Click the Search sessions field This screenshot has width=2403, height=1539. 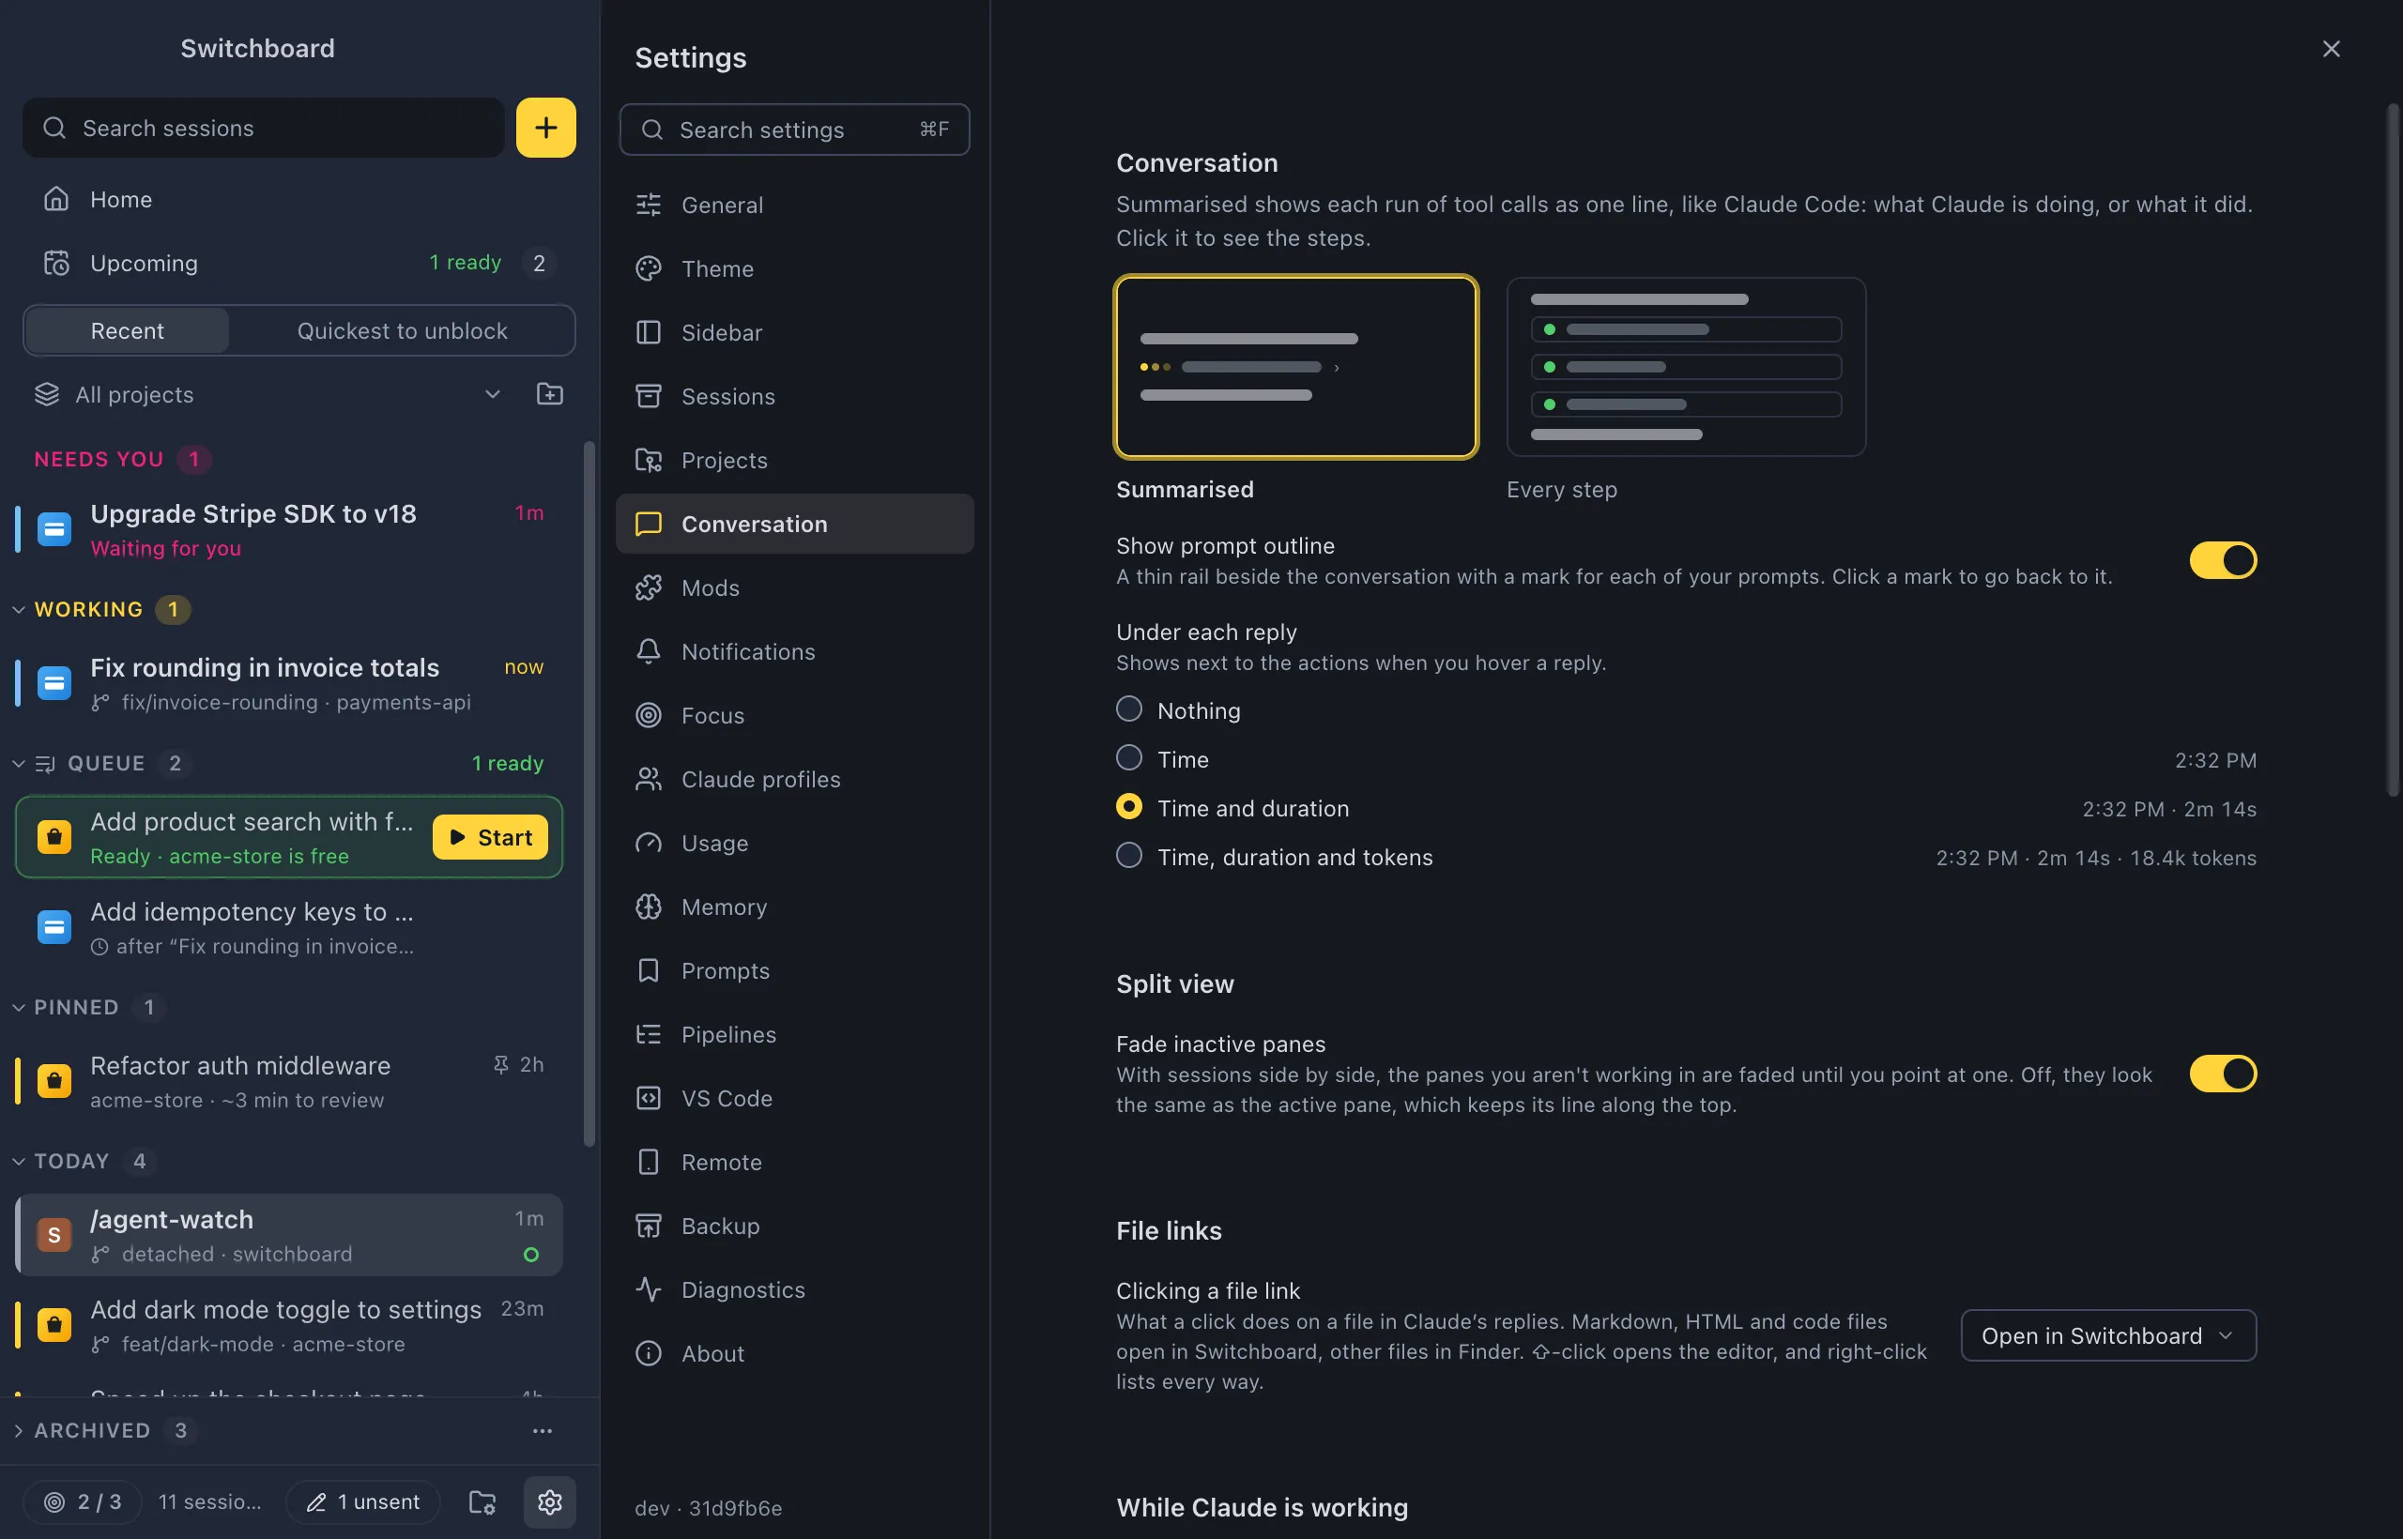click(x=264, y=128)
